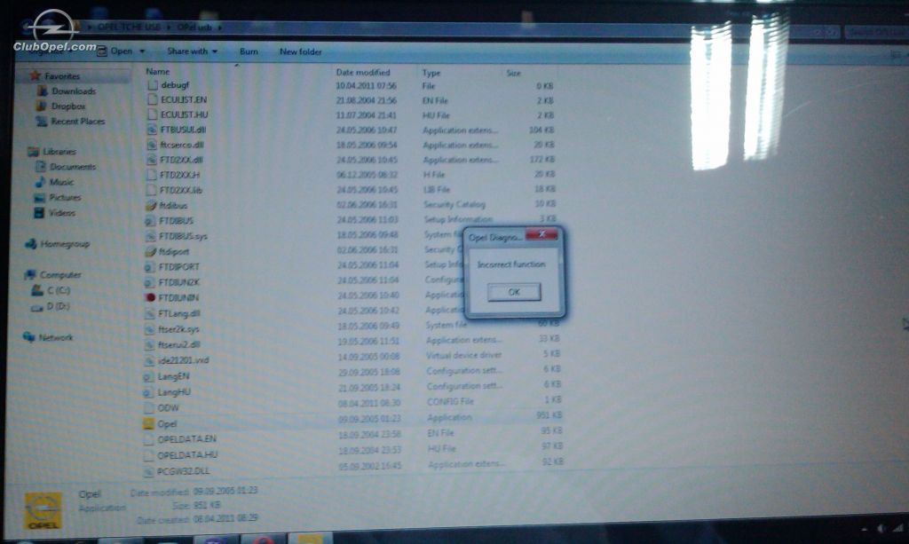Click the Burn toolbar button
Image resolution: width=909 pixels, height=544 pixels.
point(249,51)
